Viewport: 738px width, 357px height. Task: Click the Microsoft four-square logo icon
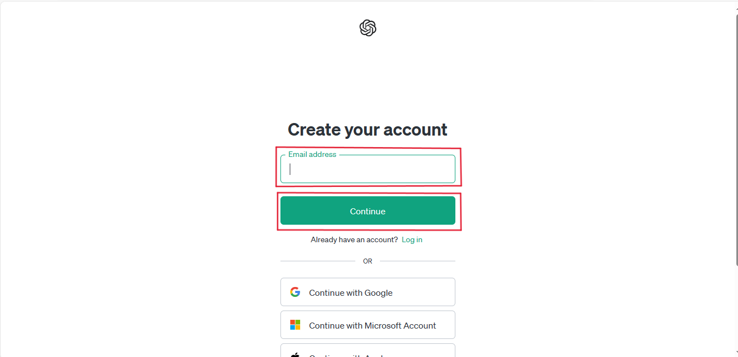(295, 325)
